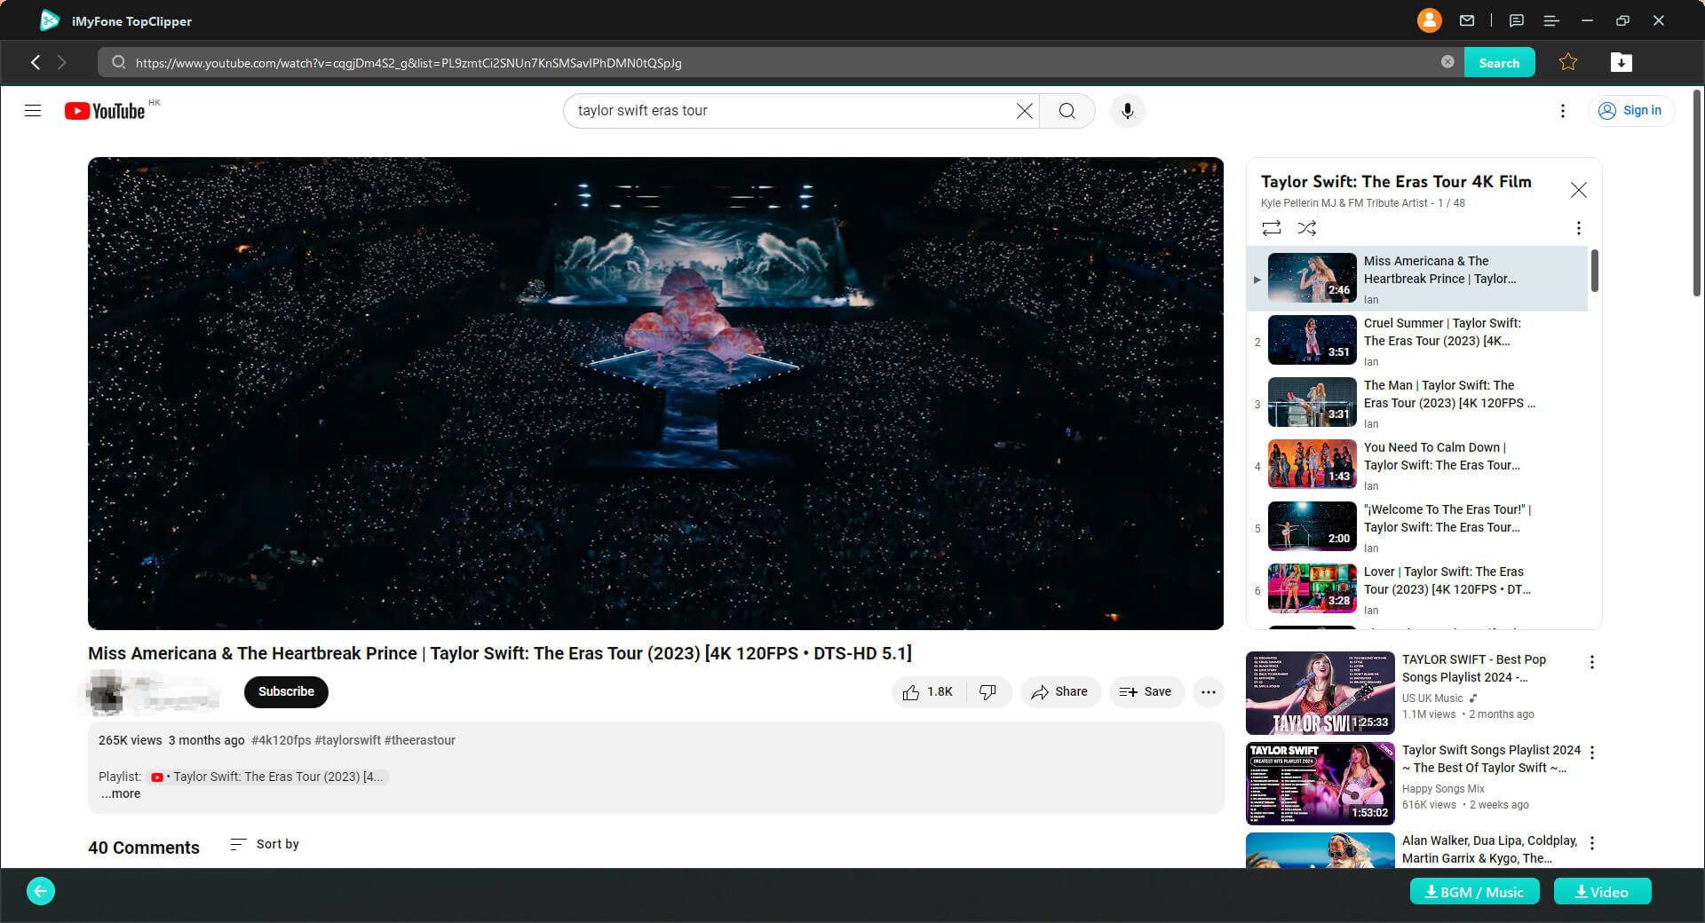Click the playlist panel scrollbar
The image size is (1705, 923).
pos(1594,271)
